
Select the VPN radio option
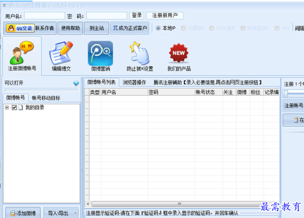pyautogui.click(x=277, y=28)
